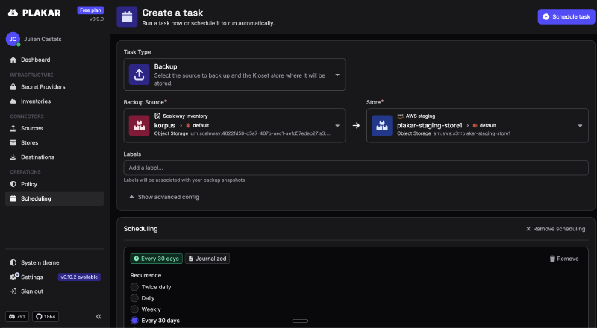Click the Create a task calendar header icon

127,16
